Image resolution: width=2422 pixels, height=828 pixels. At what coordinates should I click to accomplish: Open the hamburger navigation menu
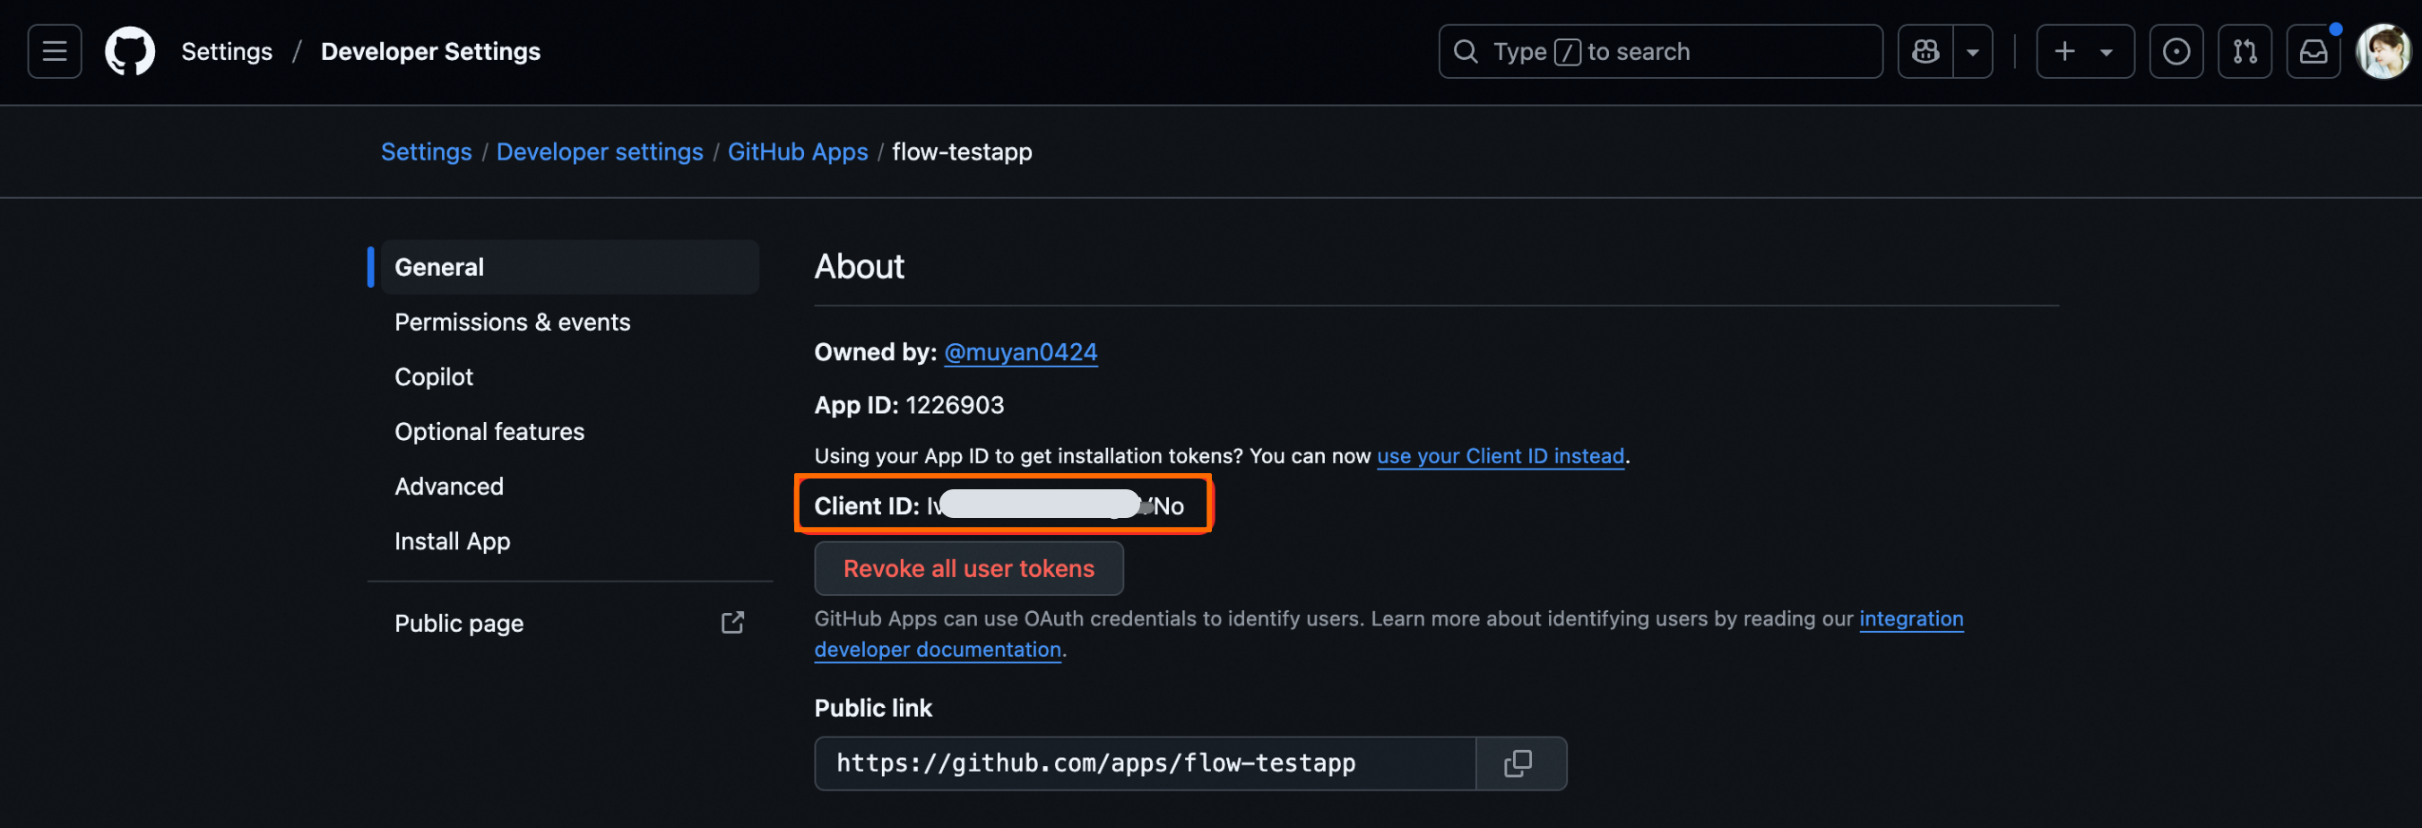(55, 52)
